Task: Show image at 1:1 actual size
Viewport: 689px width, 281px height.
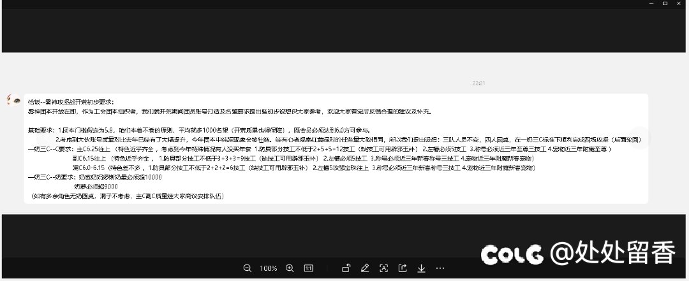Action: point(309,268)
